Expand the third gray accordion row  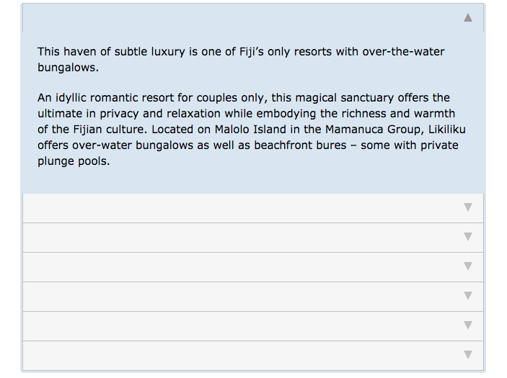pos(253,267)
